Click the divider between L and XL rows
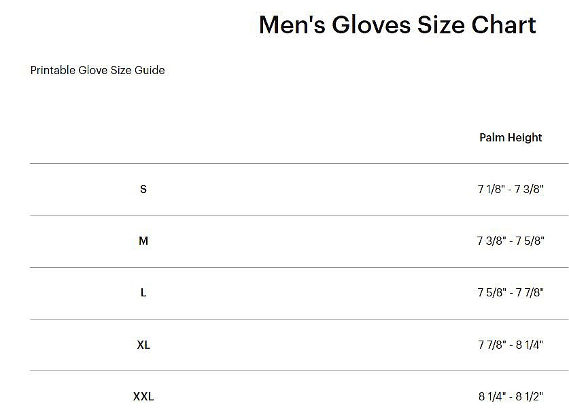 299,319
